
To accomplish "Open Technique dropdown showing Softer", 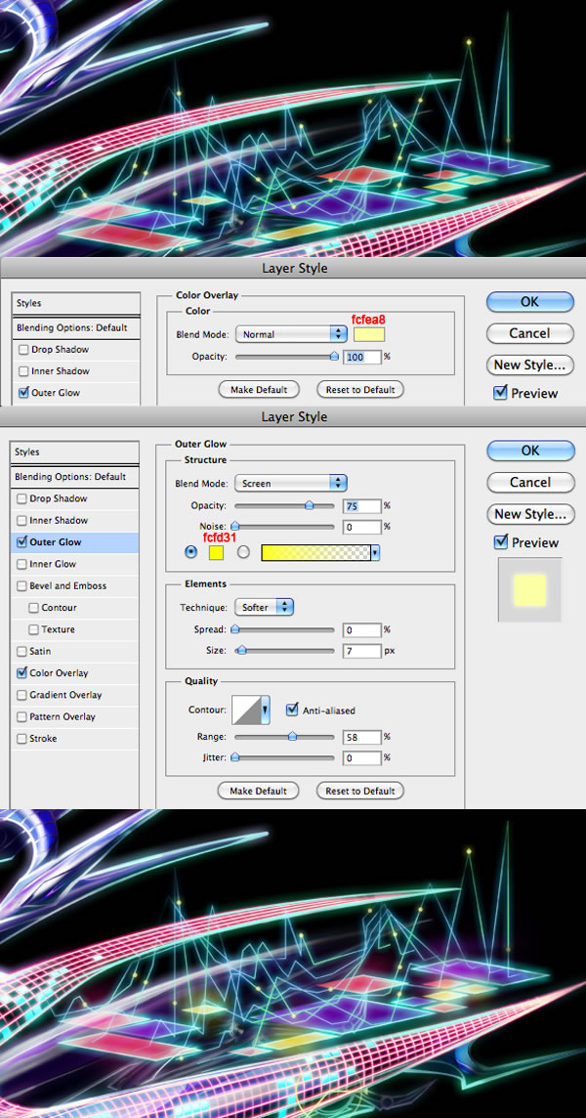I will (x=265, y=608).
